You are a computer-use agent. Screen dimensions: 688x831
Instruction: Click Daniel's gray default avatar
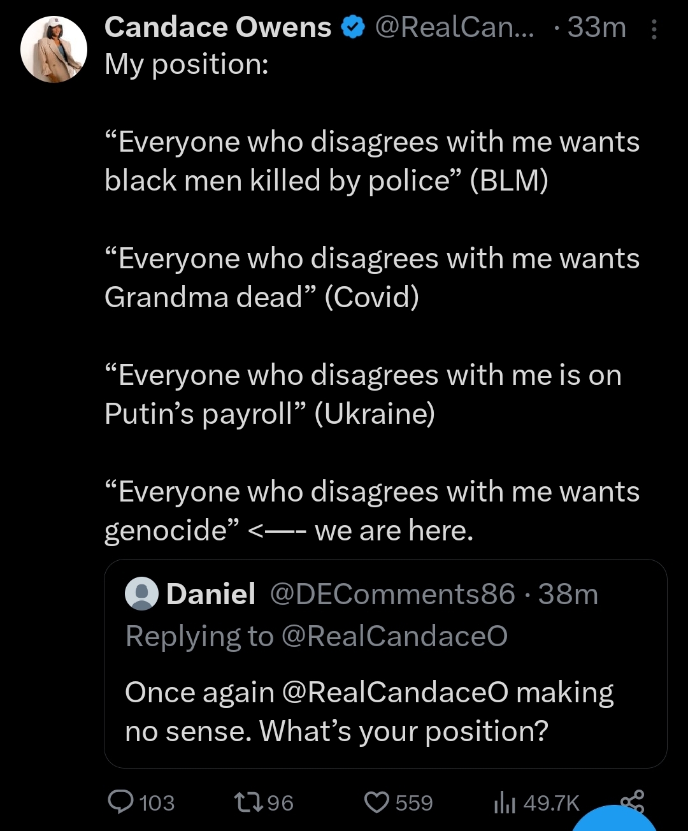point(142,594)
